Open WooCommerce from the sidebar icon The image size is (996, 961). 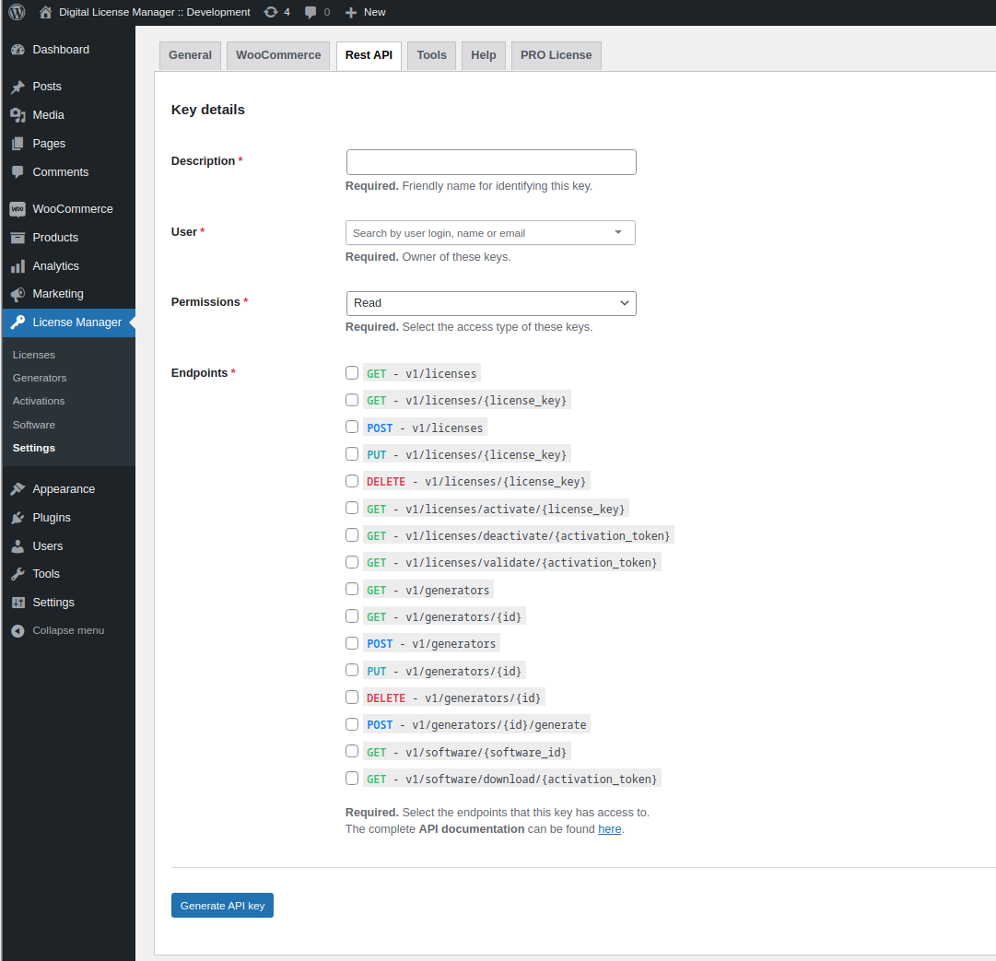click(20, 208)
